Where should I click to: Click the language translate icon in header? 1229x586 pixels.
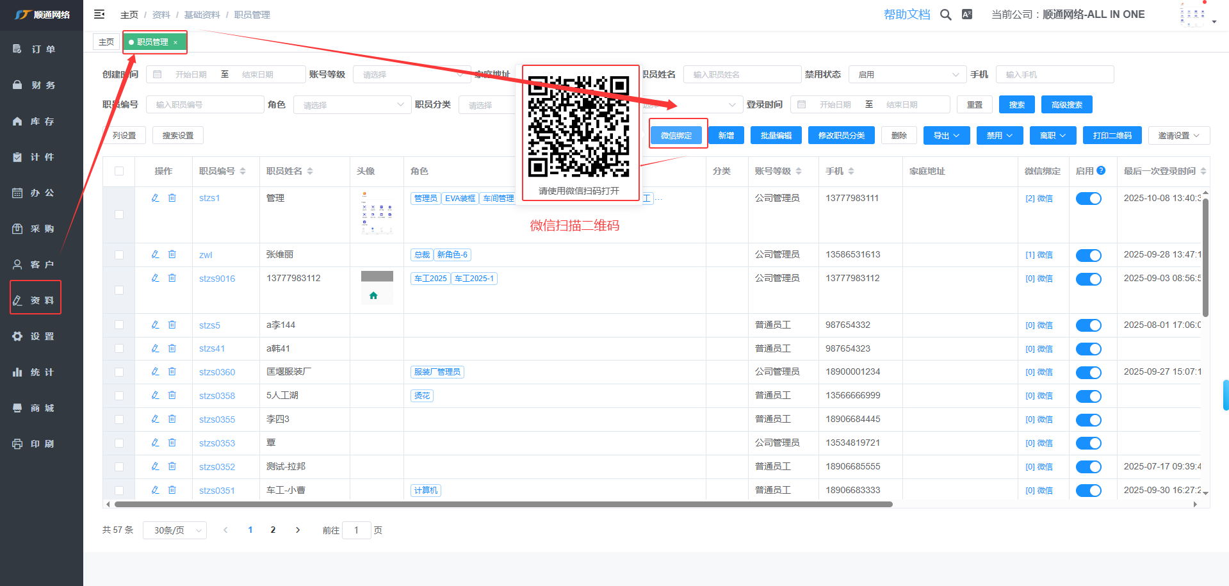click(x=967, y=14)
